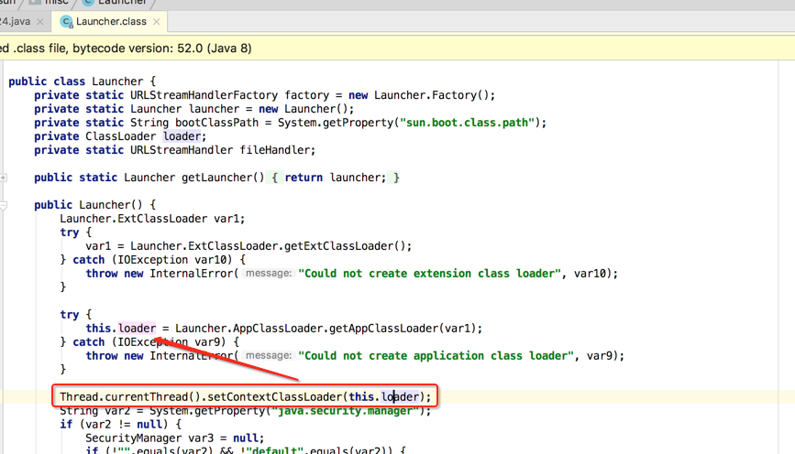Click the "return launcher;" statement
Image resolution: width=795 pixels, height=454 pixels.
point(335,178)
